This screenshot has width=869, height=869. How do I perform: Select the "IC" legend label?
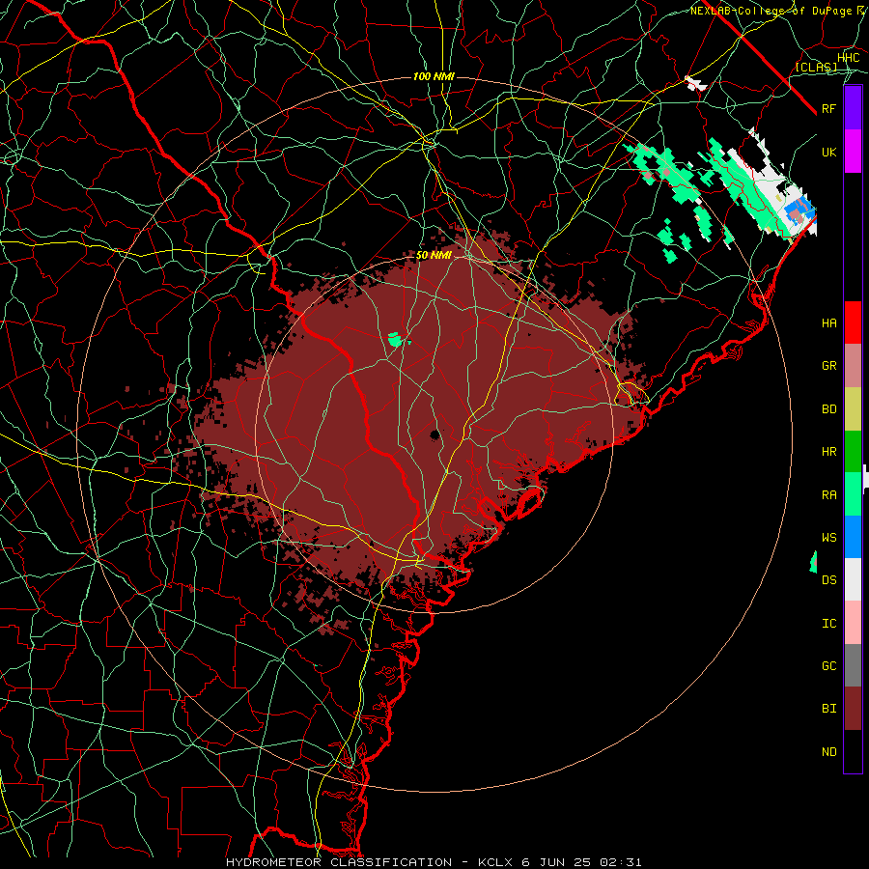[x=829, y=623]
